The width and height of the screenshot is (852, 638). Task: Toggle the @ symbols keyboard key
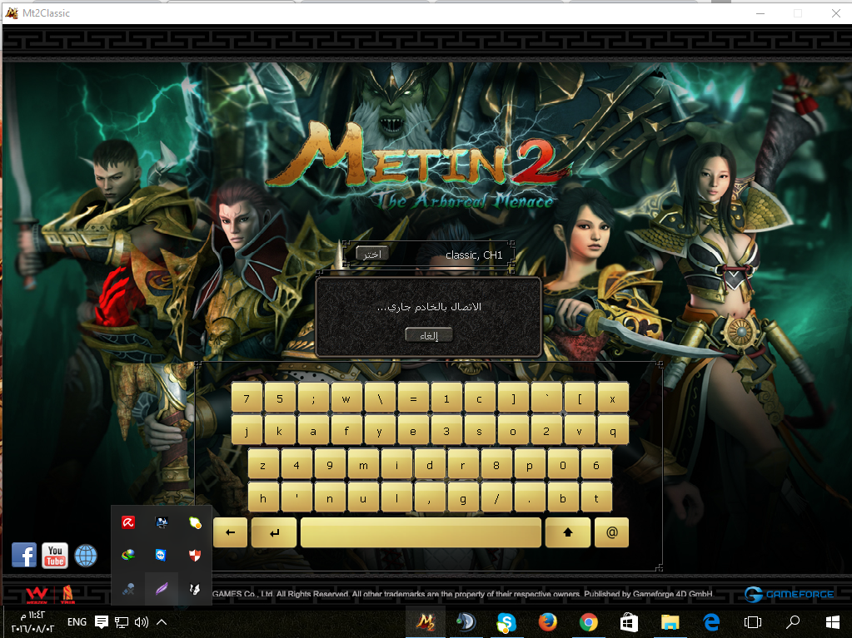(612, 532)
